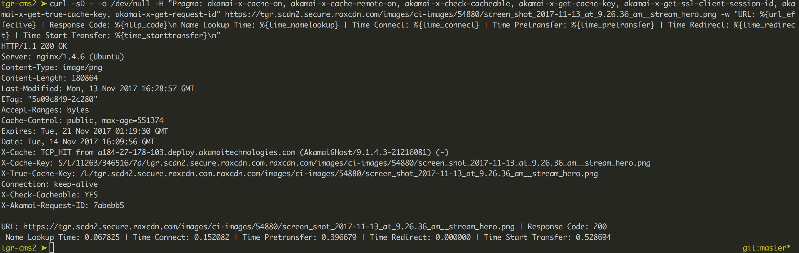Image resolution: width=799 pixels, height=253 pixels.
Task: Click the Content-Length 180864 value
Action: (85, 78)
